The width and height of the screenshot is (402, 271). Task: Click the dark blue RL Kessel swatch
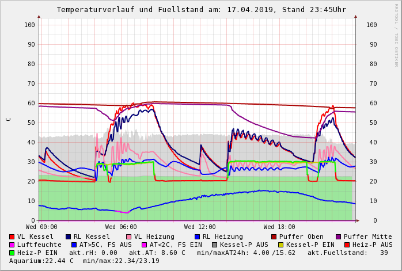point(69,236)
